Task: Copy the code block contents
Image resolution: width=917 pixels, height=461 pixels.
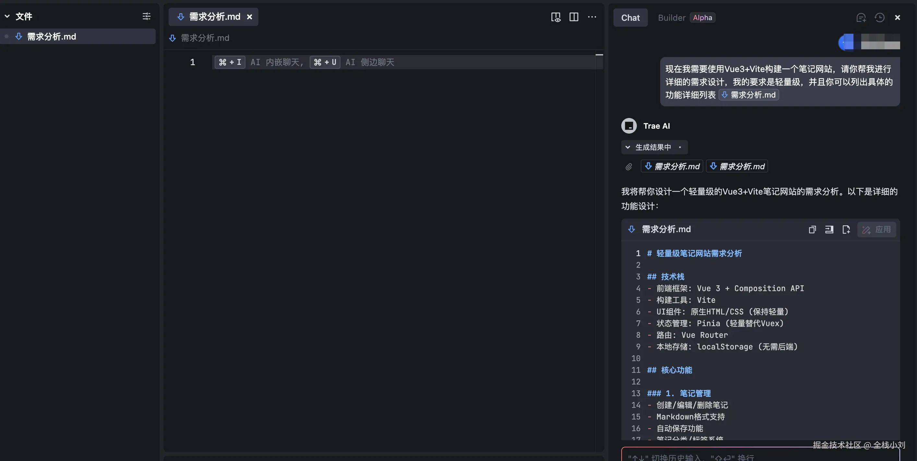Action: (812, 230)
